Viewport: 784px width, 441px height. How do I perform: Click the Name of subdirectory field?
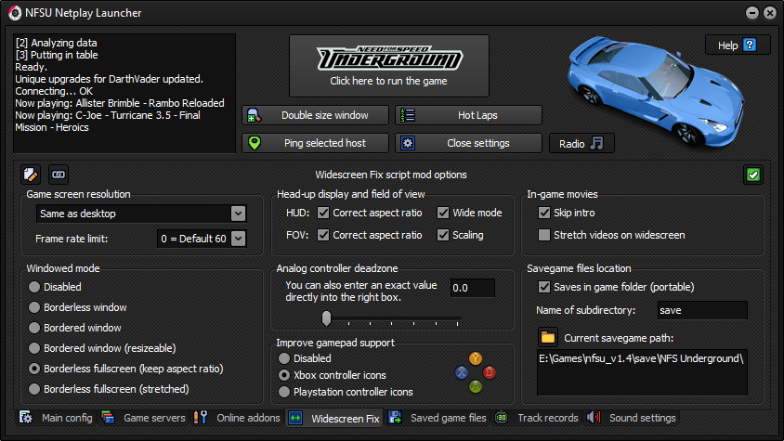[x=702, y=310]
